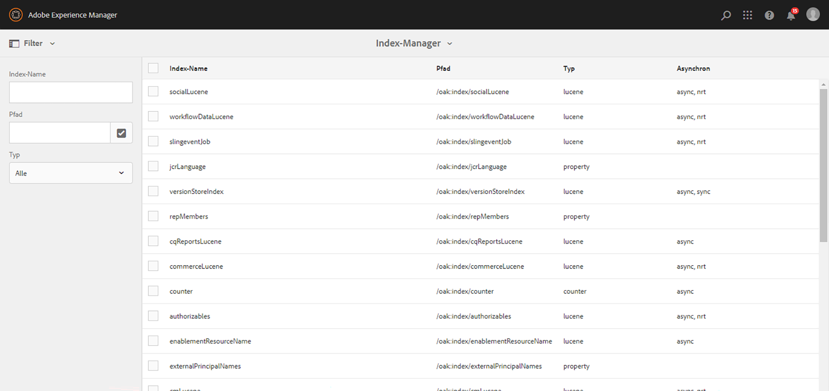The width and height of the screenshot is (829, 391).
Task: Click the vertical scrollbar thumb
Action: click(x=823, y=165)
